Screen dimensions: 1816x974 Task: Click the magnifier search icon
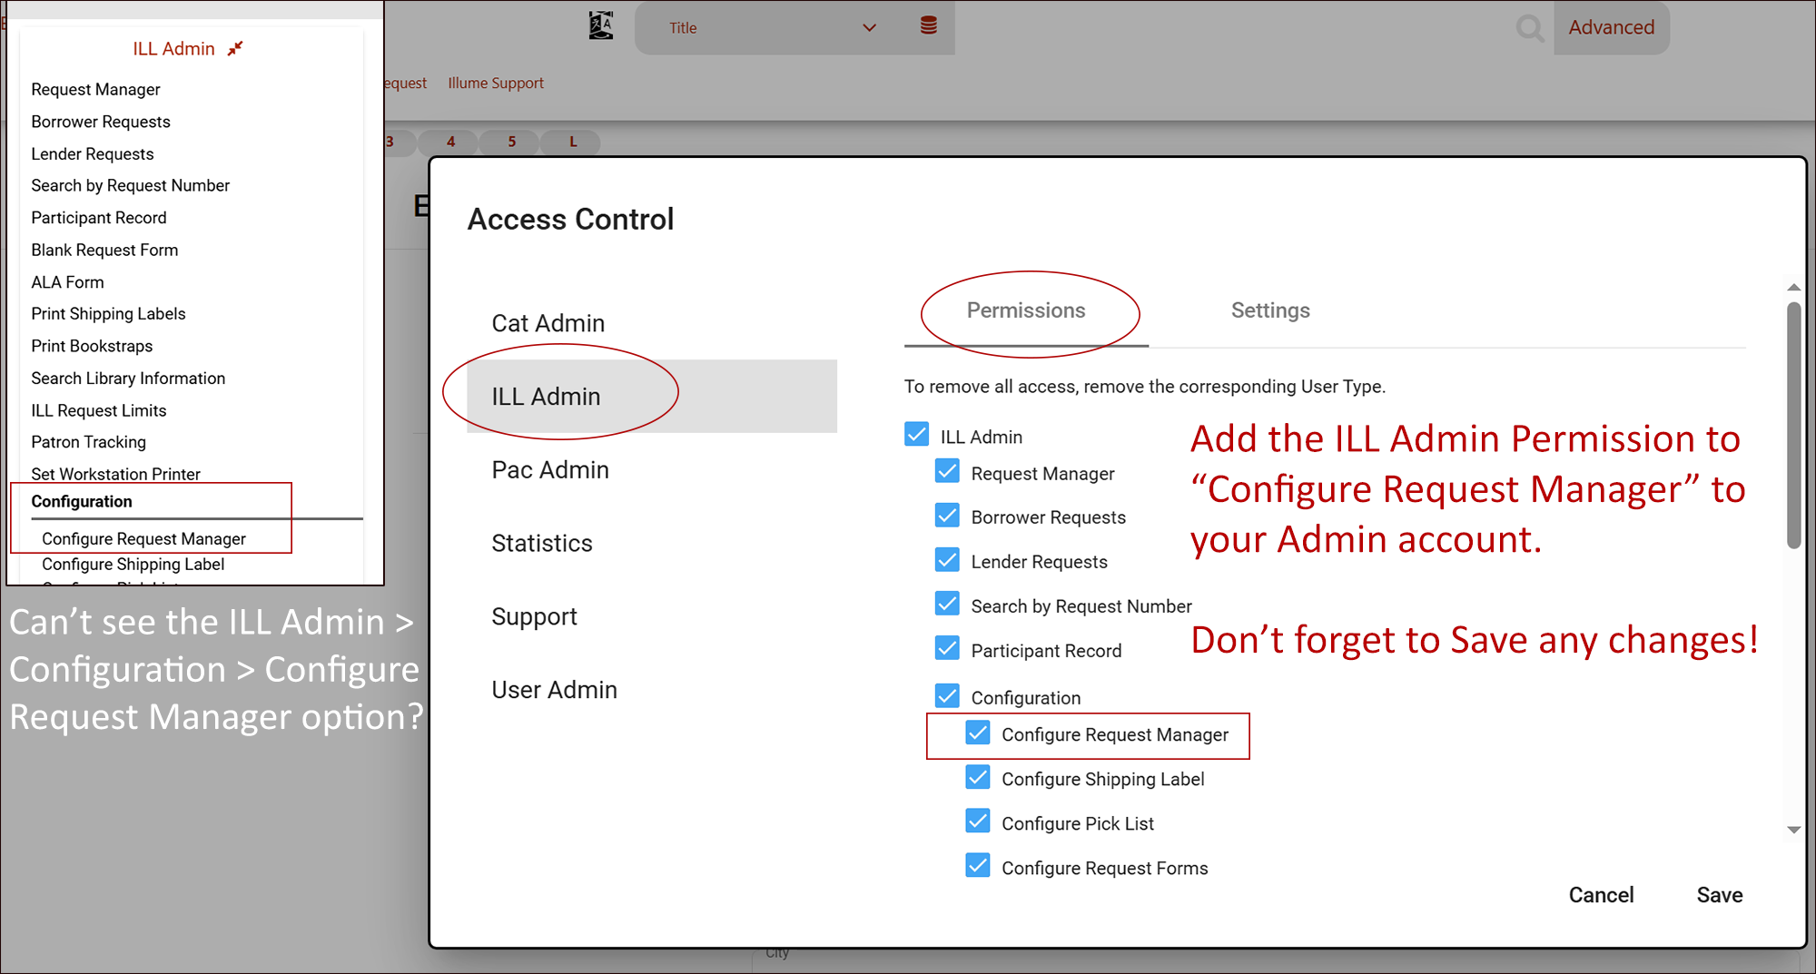coord(1530,28)
